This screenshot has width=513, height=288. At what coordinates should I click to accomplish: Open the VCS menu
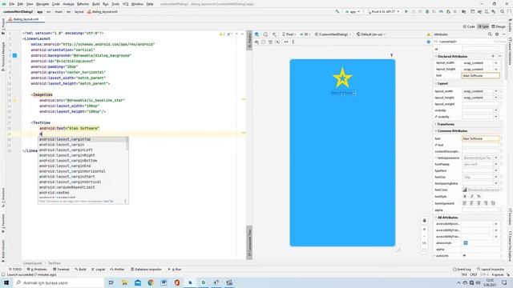click(125, 4)
